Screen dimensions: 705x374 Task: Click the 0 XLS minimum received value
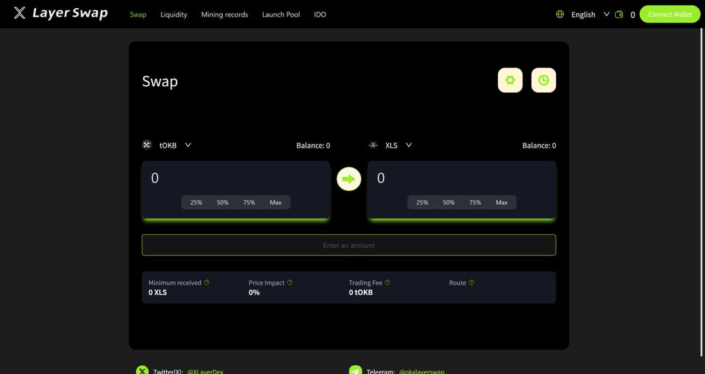[x=157, y=292]
